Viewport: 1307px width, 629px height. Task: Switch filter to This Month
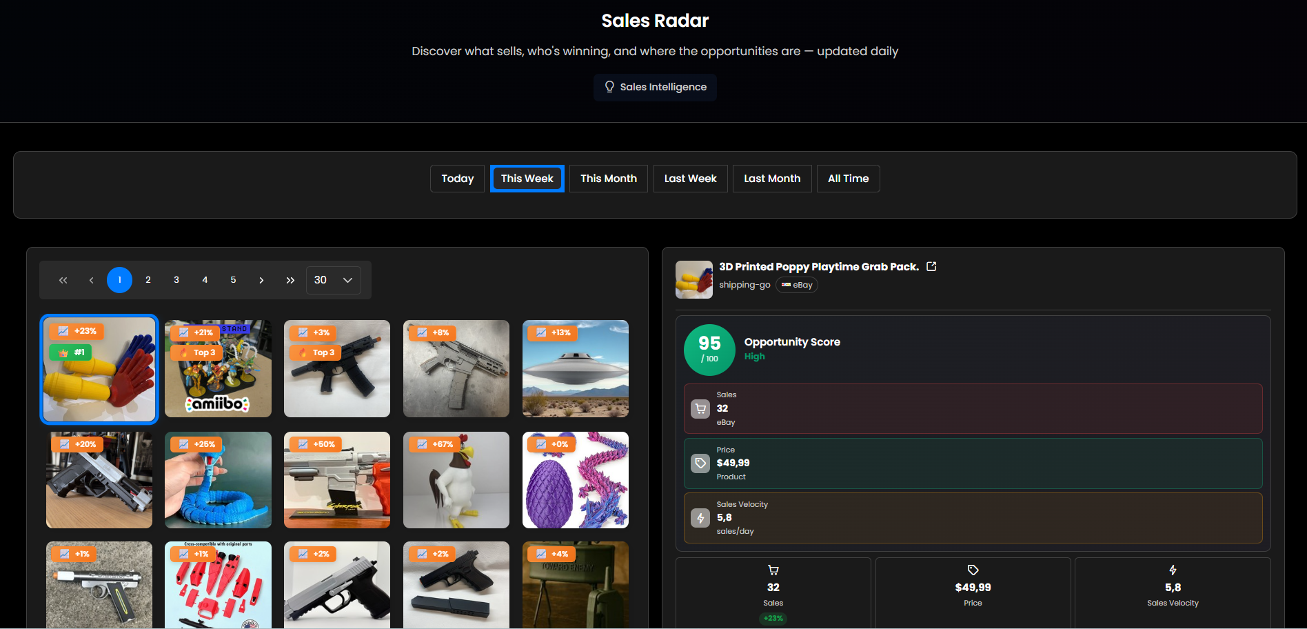(x=608, y=179)
